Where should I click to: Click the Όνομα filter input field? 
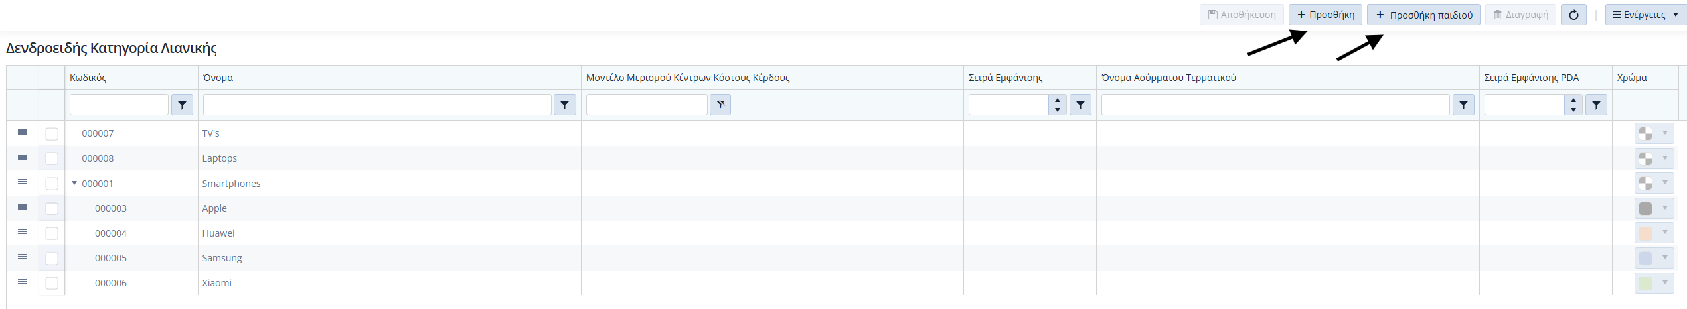pyautogui.click(x=377, y=105)
